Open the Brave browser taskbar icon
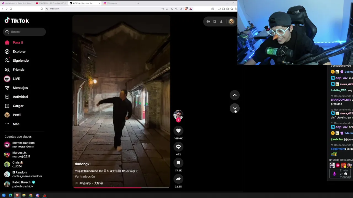This screenshot has height=198, width=353. tap(17, 195)
